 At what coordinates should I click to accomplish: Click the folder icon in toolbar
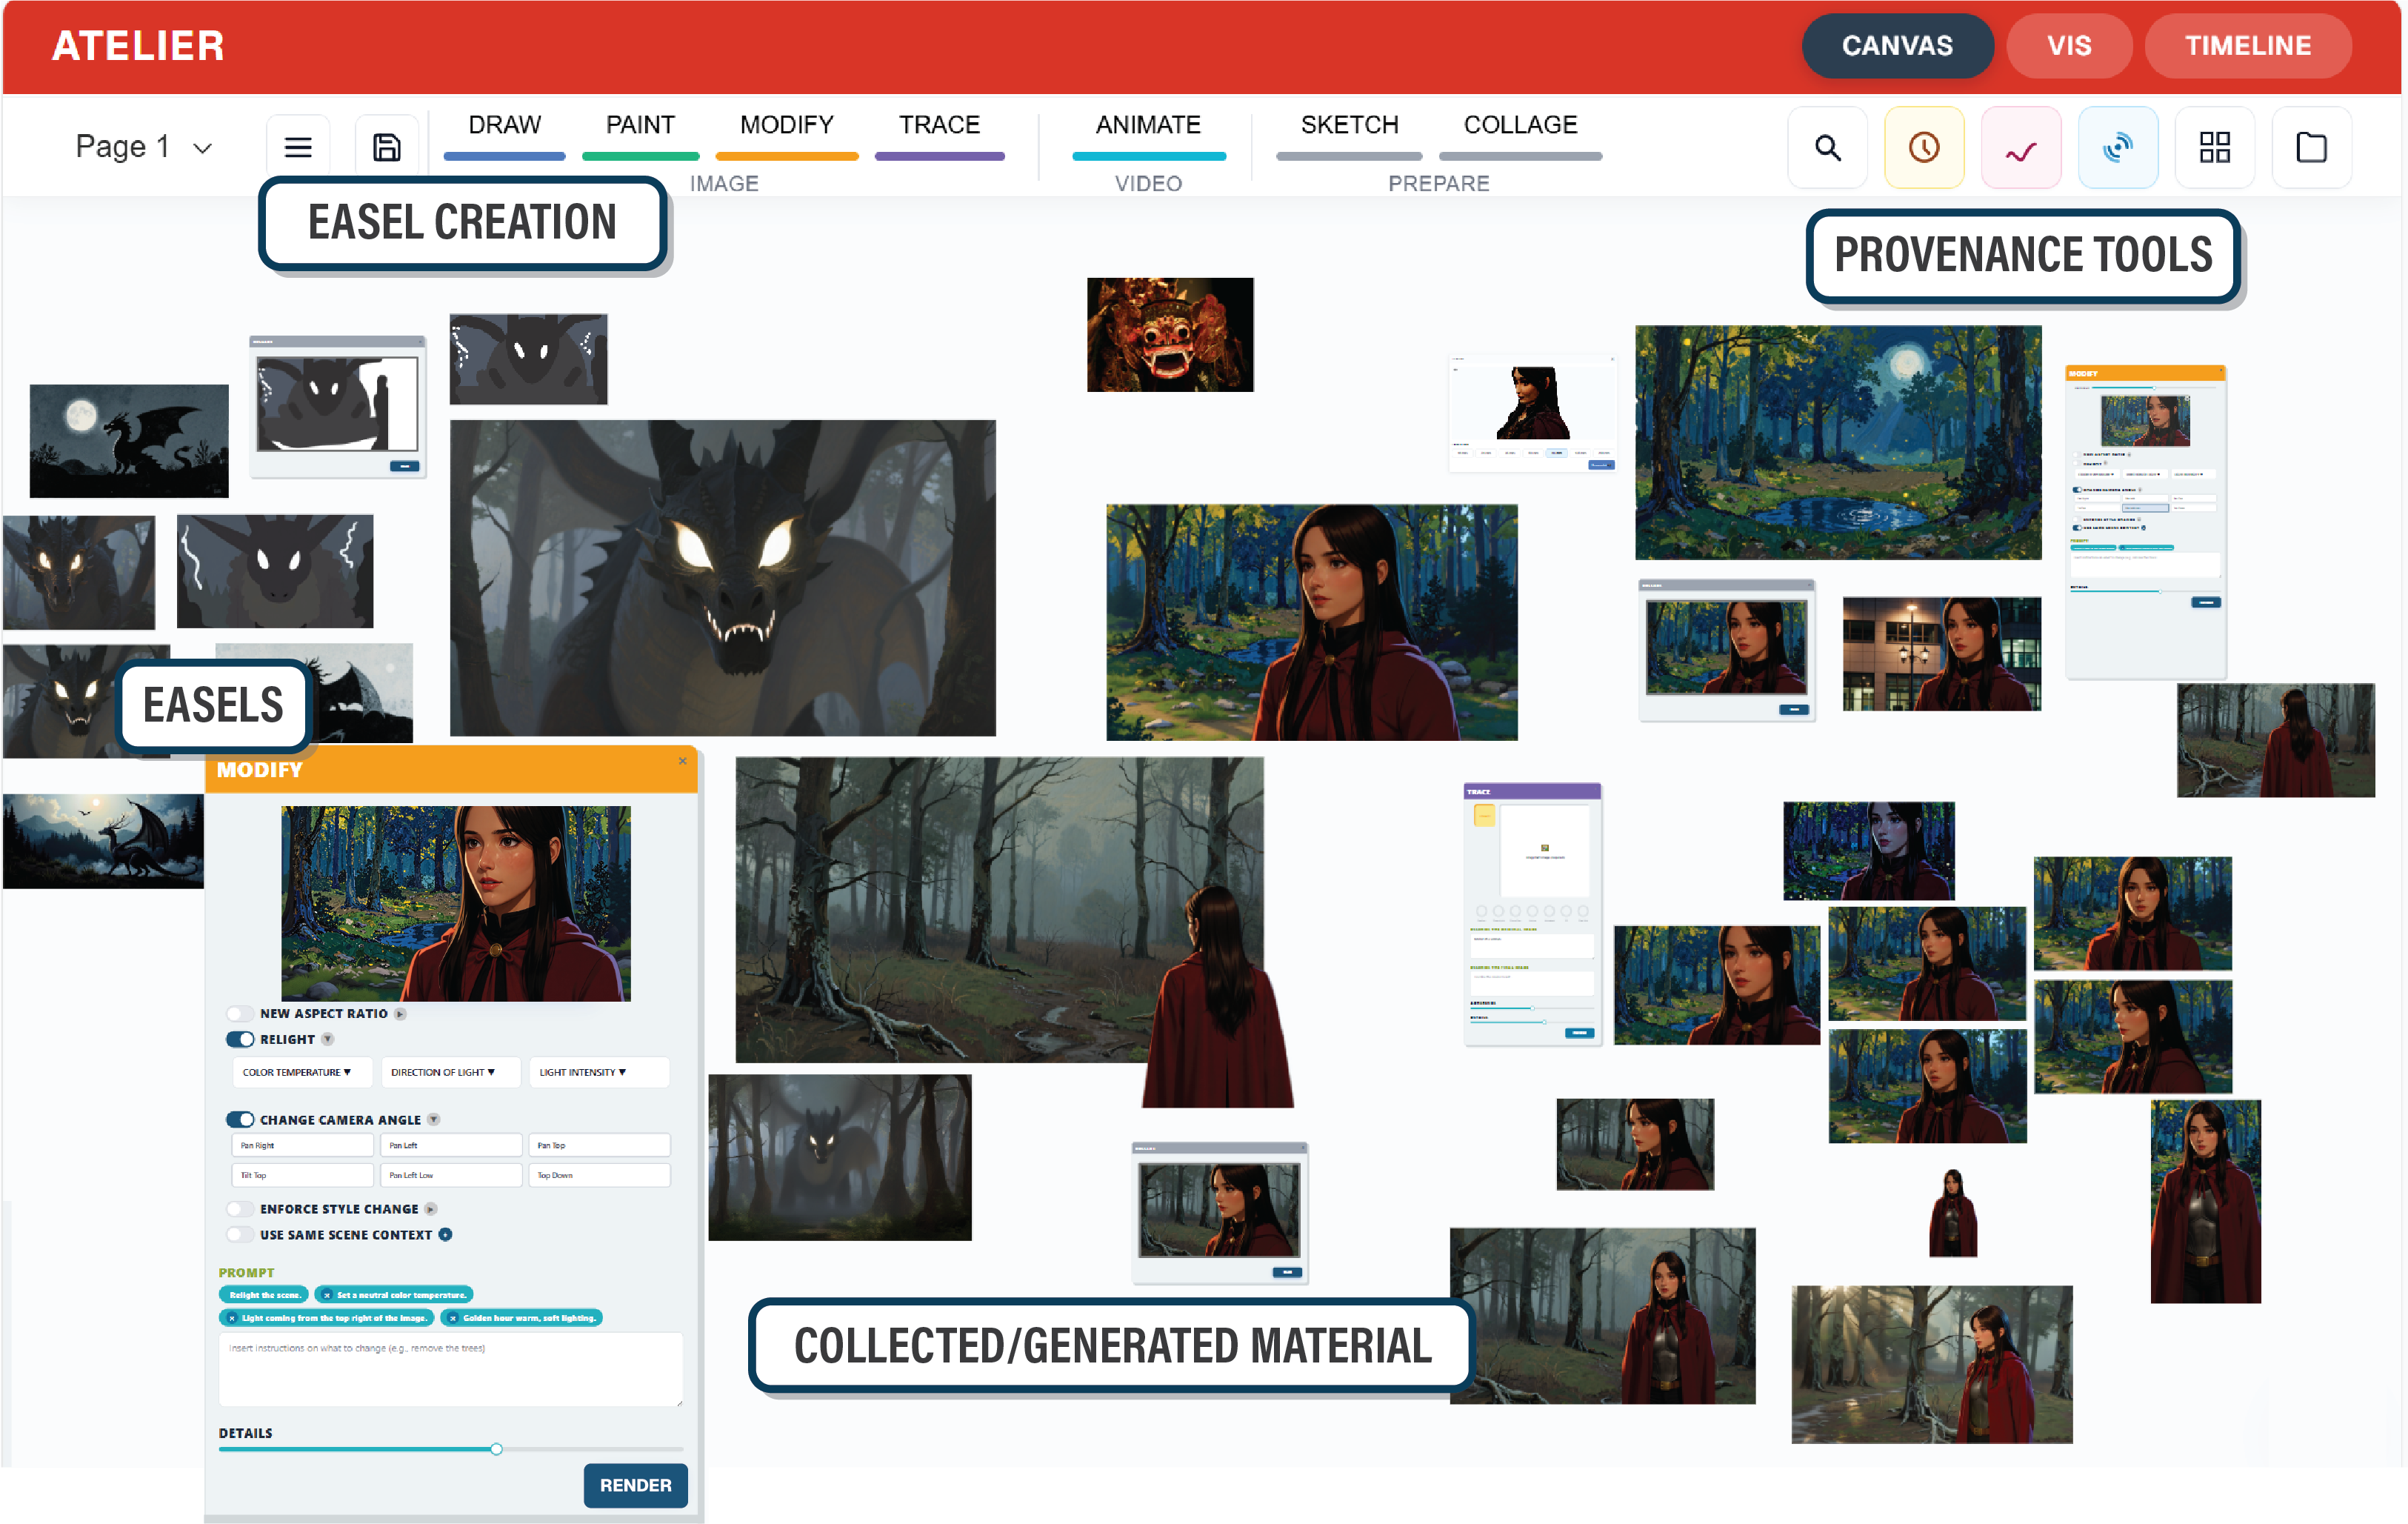click(x=2311, y=148)
